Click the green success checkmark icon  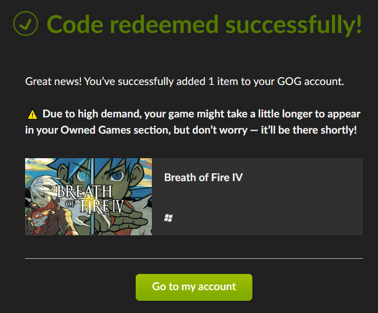[25, 23]
